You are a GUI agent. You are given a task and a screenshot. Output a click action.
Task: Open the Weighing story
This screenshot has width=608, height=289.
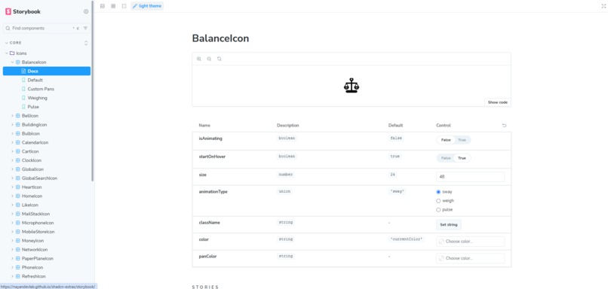click(x=37, y=98)
